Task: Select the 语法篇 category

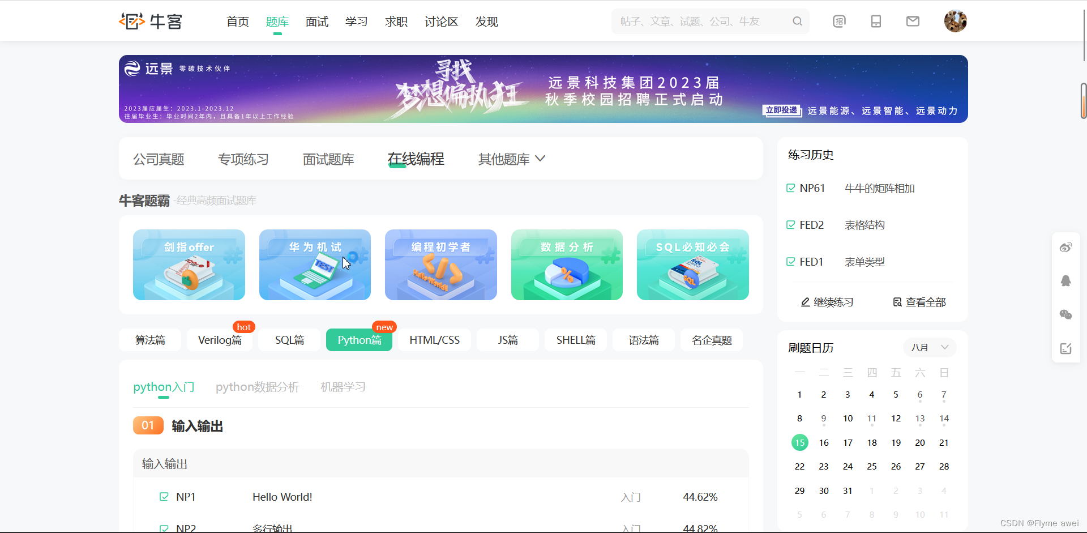Action: (644, 340)
